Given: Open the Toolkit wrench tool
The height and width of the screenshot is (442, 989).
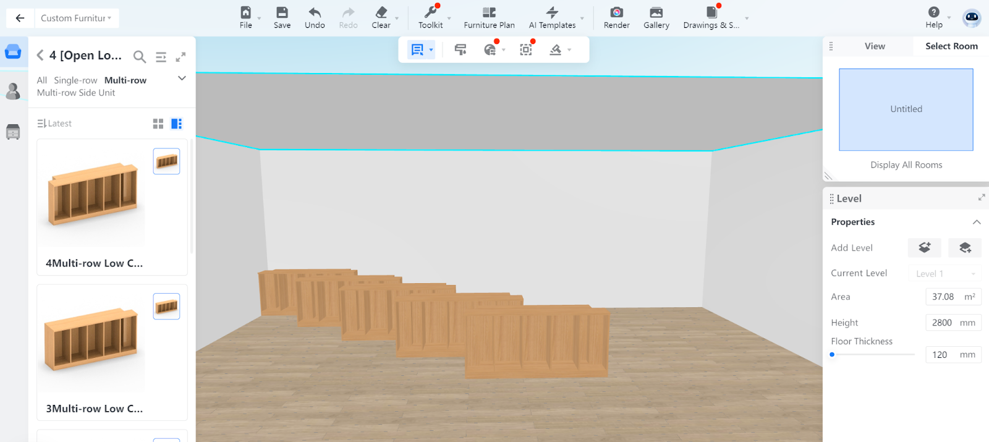Looking at the screenshot, I should (x=430, y=13).
